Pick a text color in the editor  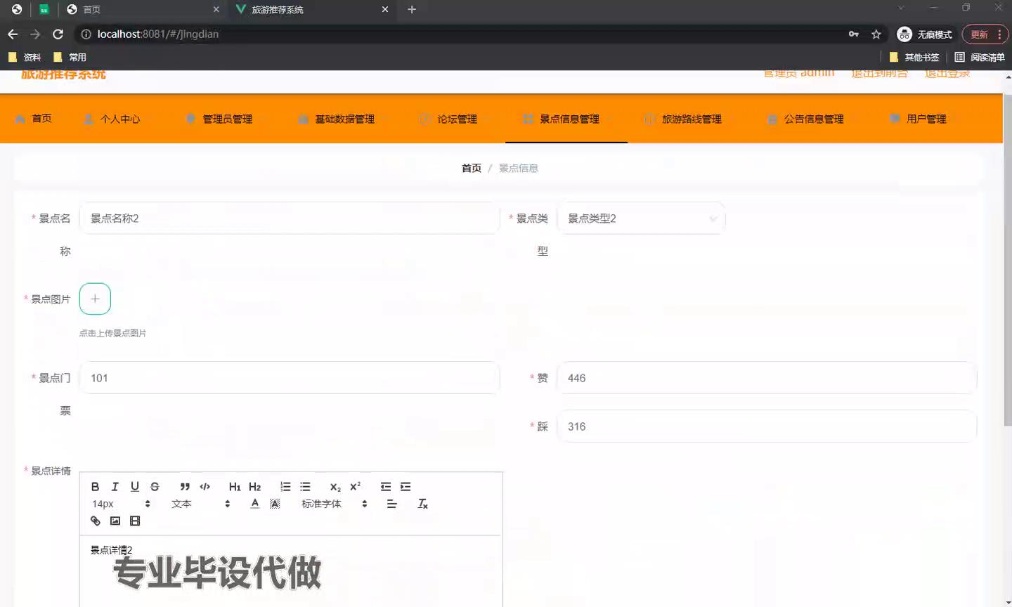255,504
